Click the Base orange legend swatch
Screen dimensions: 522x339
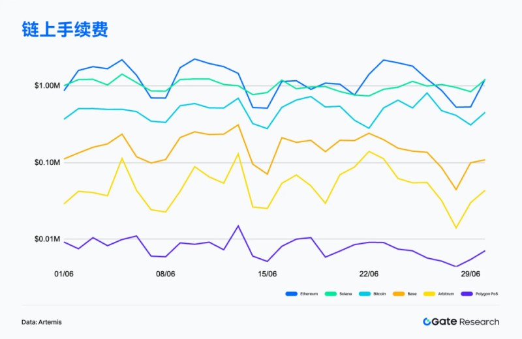[398, 294]
